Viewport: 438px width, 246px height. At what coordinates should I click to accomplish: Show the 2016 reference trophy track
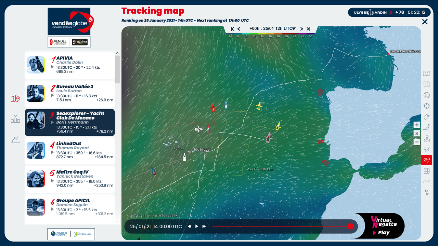click(427, 138)
